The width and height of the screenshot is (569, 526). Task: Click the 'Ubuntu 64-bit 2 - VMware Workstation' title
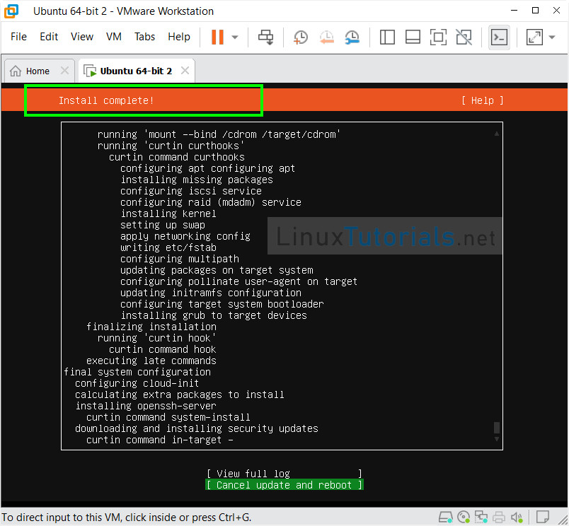click(123, 11)
